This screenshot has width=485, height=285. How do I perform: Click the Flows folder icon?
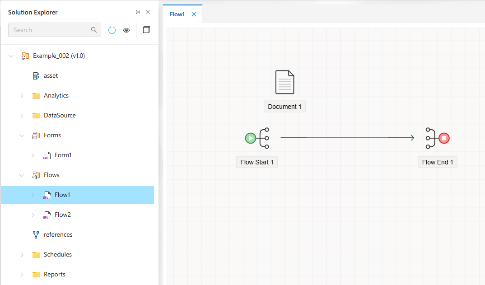point(36,175)
